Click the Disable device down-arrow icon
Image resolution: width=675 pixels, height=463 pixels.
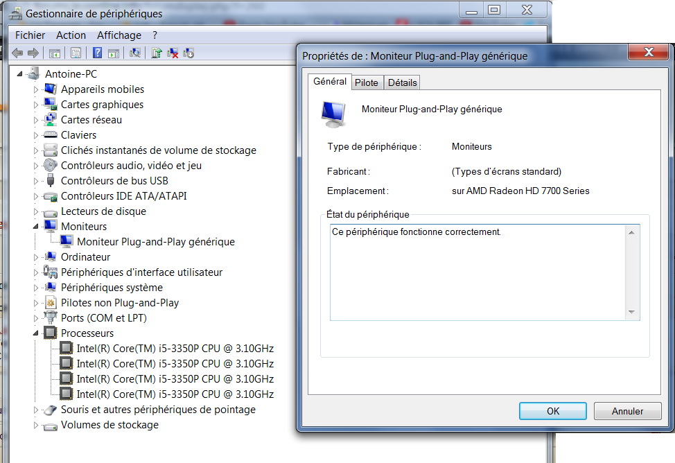[x=189, y=53]
